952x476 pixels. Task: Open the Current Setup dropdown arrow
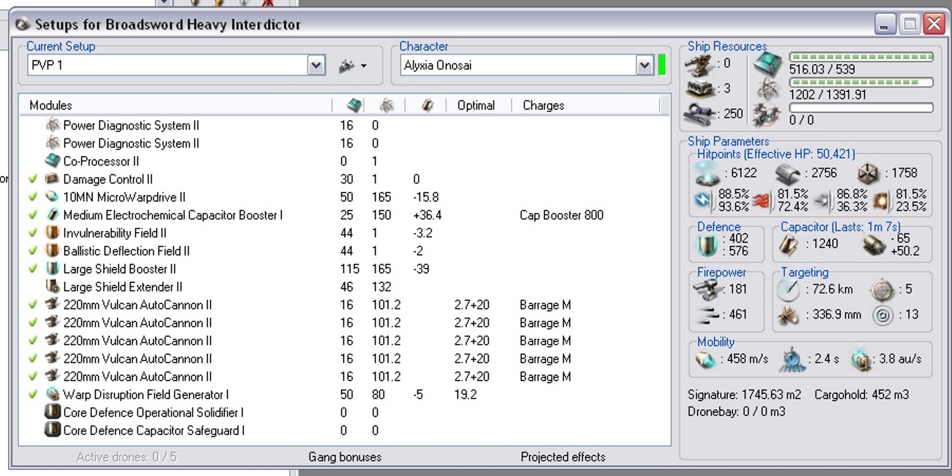click(316, 65)
